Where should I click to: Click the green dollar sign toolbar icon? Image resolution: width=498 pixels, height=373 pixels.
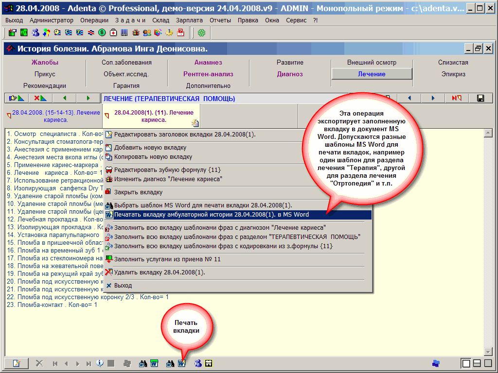(102, 33)
